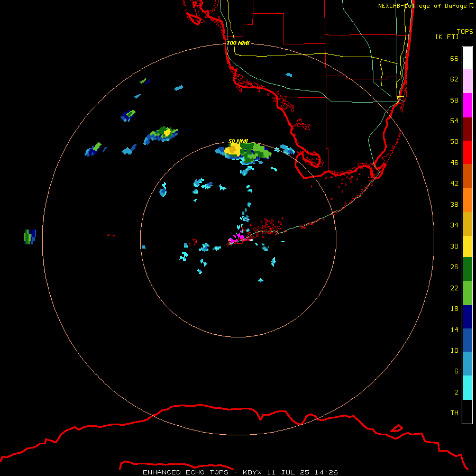Click the "54" legend value

point(454,121)
